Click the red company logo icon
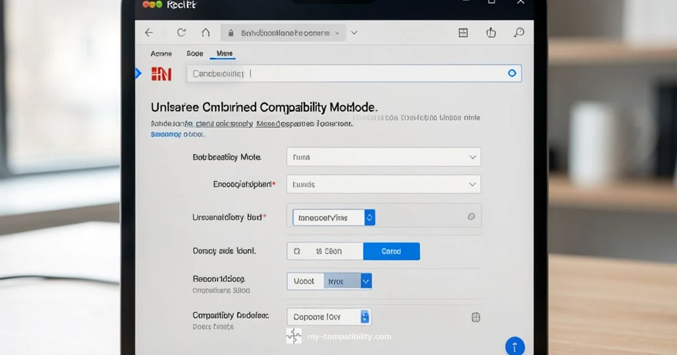Viewport: 677px width, 355px height. click(161, 73)
